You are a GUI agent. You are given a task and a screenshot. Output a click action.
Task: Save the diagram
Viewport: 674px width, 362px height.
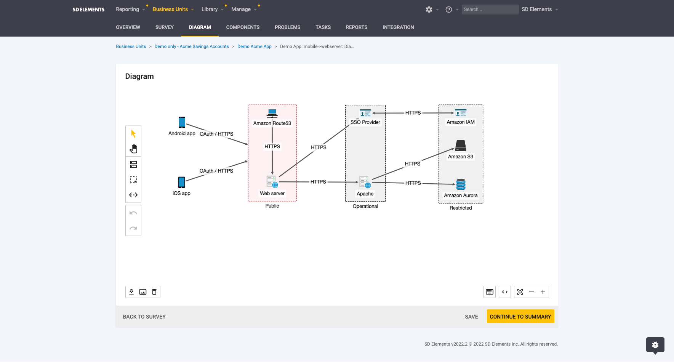pyautogui.click(x=471, y=317)
